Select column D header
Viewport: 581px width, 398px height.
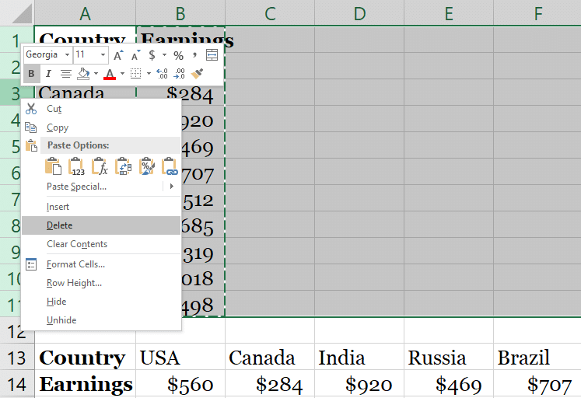pos(359,13)
